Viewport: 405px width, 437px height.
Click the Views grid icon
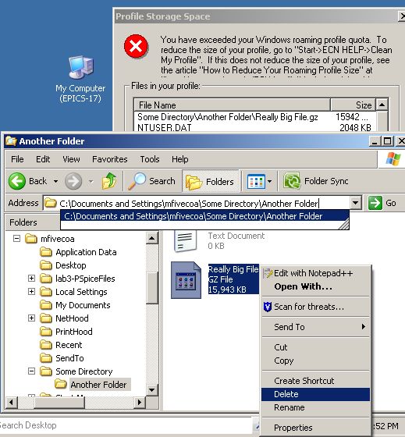256,182
